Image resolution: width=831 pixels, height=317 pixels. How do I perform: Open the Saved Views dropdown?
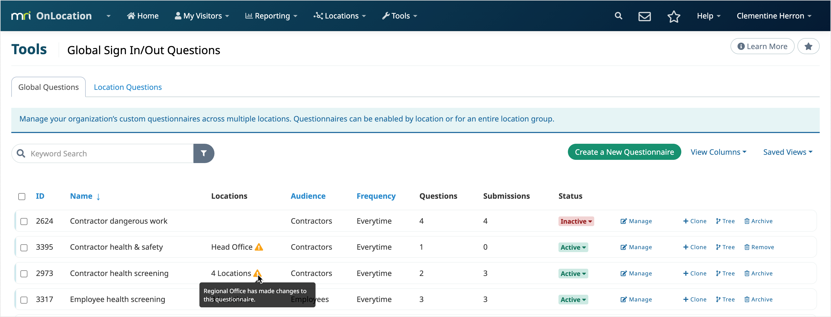tap(787, 152)
